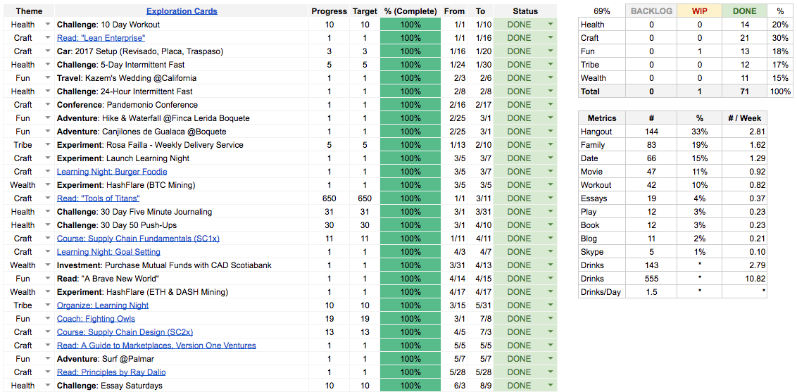
Task: Click the WIP column header in summary table
Action: [x=699, y=11]
